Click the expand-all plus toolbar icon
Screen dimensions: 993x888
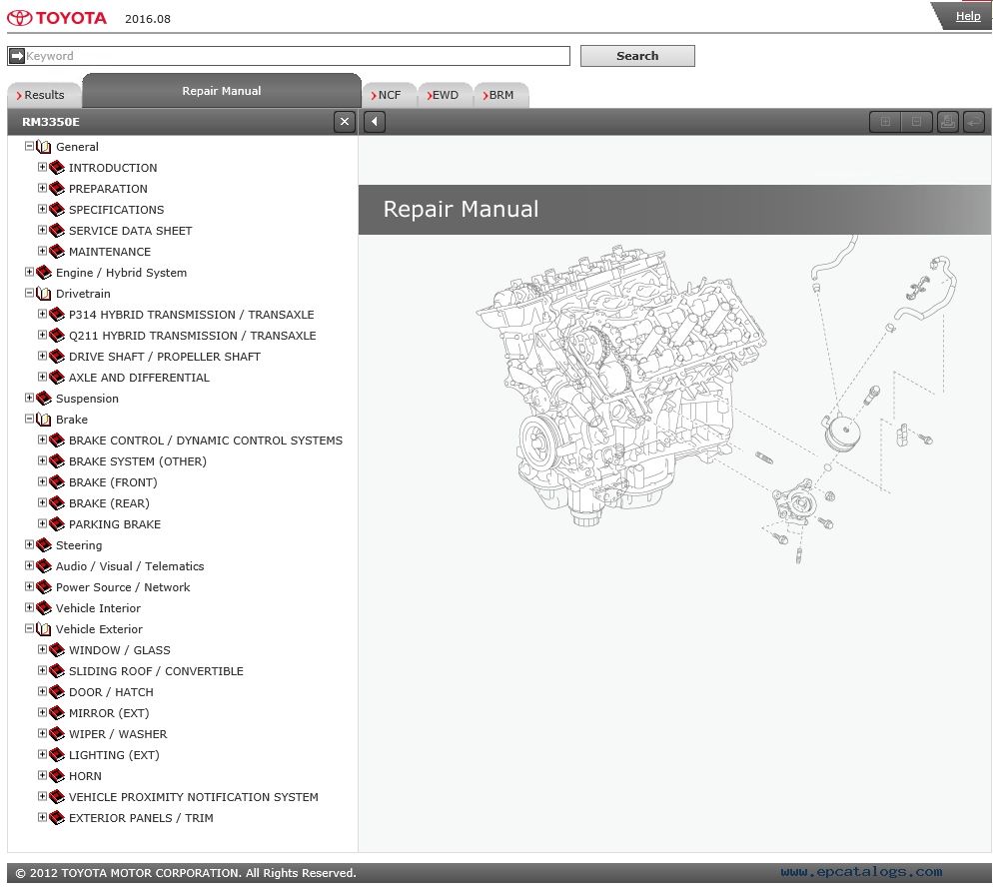[x=885, y=122]
